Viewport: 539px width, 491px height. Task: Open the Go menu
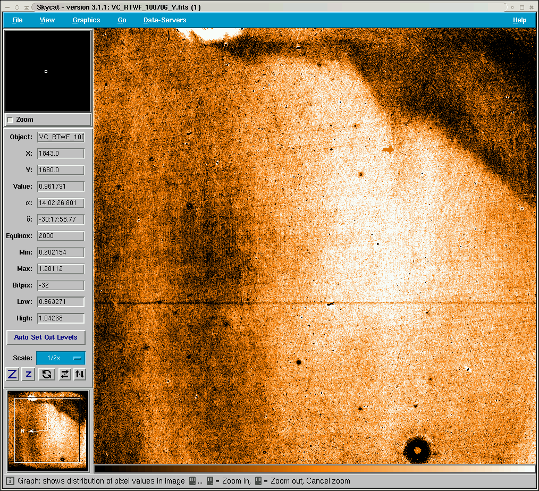(x=122, y=20)
